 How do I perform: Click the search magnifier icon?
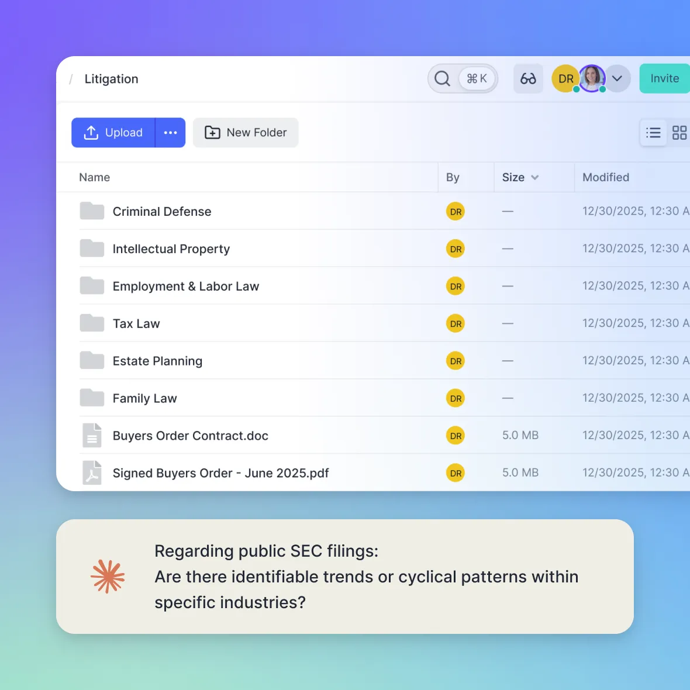click(443, 78)
